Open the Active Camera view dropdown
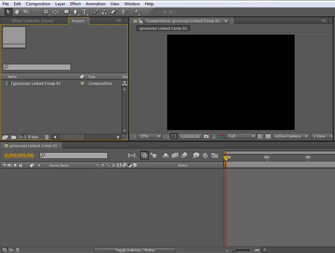This screenshot has width=335, height=253. (x=291, y=136)
